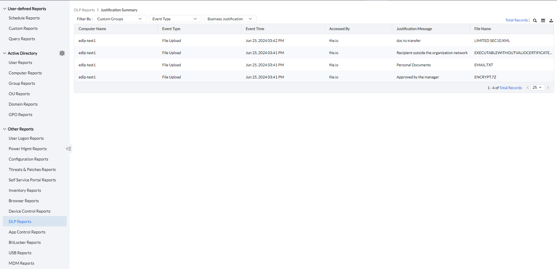Open USB Reports
This screenshot has height=269, width=557.
[20, 253]
